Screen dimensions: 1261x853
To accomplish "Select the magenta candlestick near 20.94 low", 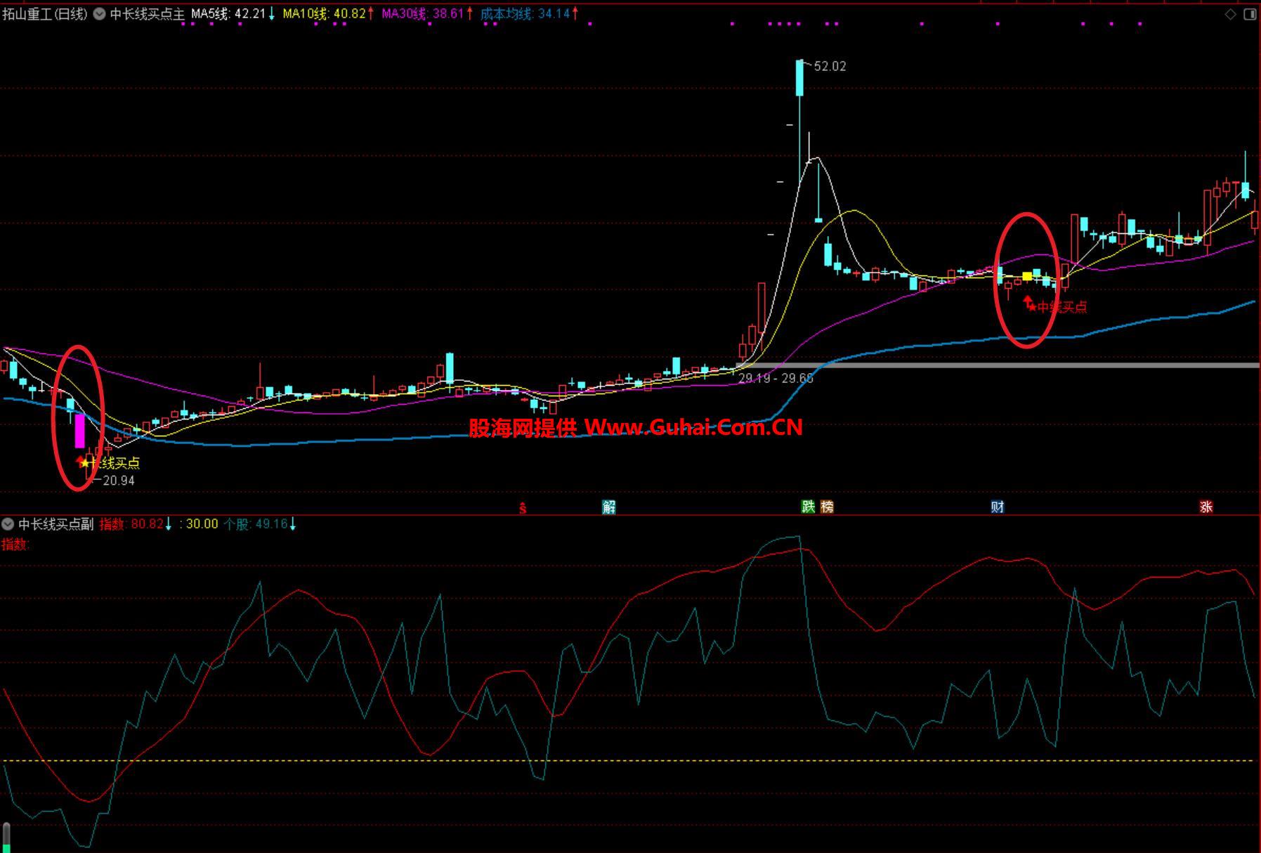I will point(79,431).
